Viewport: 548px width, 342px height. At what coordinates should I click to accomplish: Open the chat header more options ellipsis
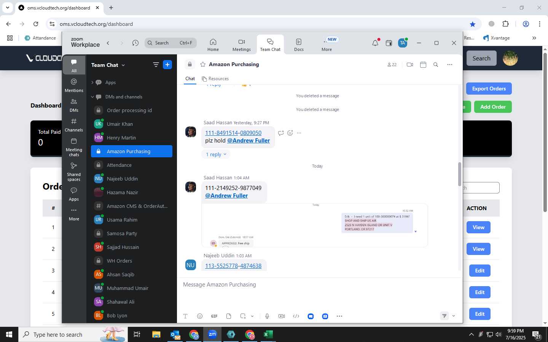point(450,65)
